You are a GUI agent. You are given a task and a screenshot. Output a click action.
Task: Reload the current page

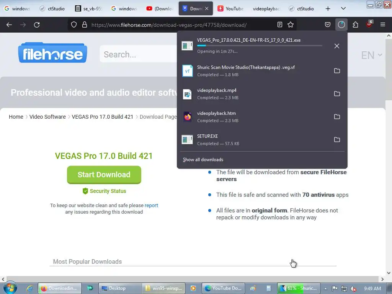click(x=37, y=25)
